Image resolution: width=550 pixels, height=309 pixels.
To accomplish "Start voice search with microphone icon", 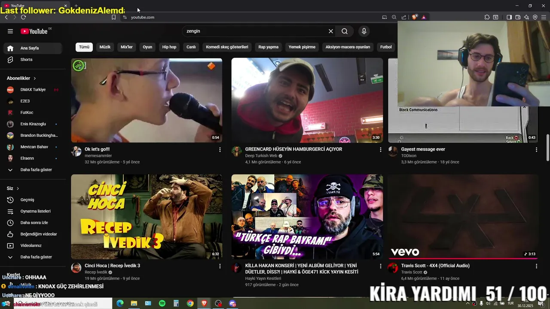I will (364, 31).
